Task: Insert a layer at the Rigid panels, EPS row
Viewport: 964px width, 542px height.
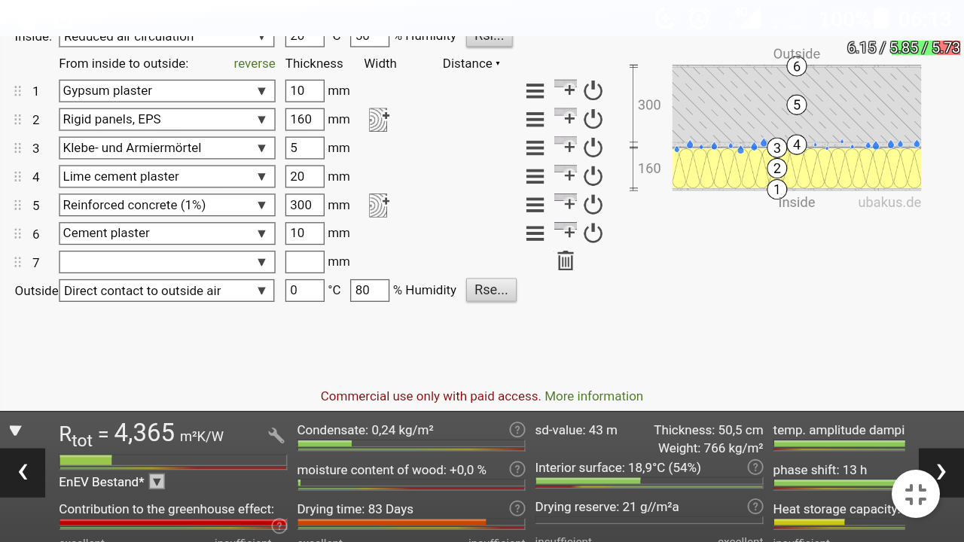Action: (566, 117)
